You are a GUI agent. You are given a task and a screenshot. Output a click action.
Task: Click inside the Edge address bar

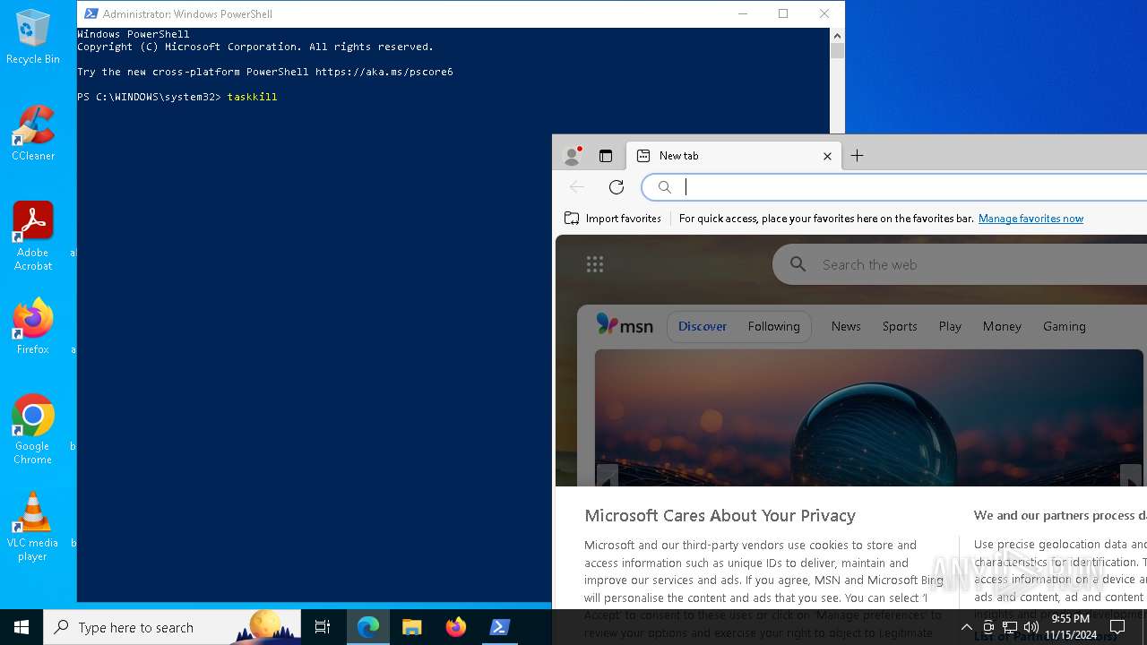[896, 187]
